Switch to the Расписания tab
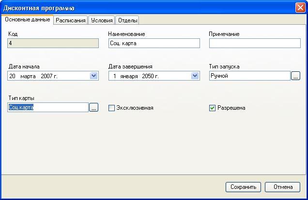This screenshot has height=200, width=308. pos(70,20)
